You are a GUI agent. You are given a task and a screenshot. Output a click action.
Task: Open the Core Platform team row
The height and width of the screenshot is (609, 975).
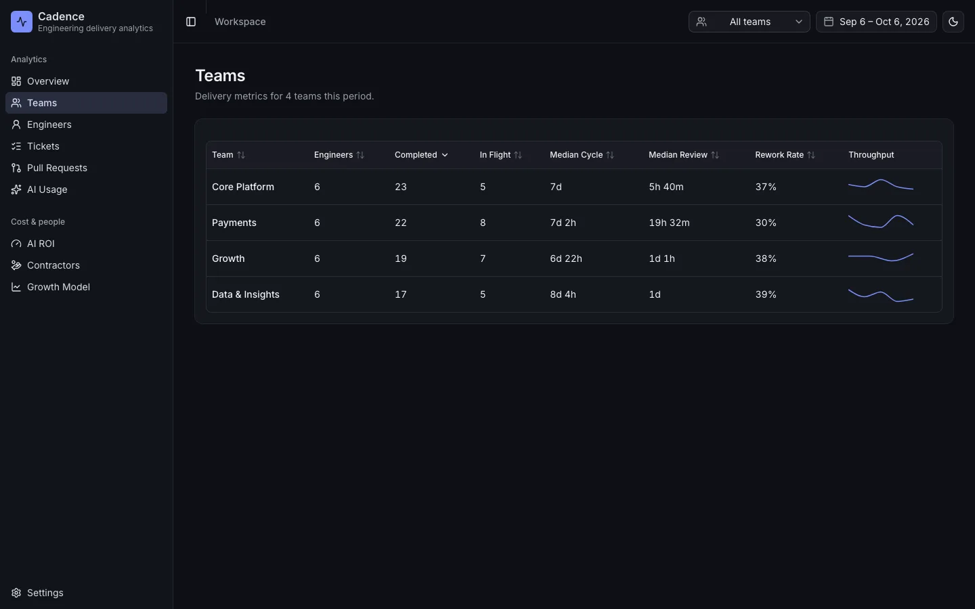click(x=574, y=187)
